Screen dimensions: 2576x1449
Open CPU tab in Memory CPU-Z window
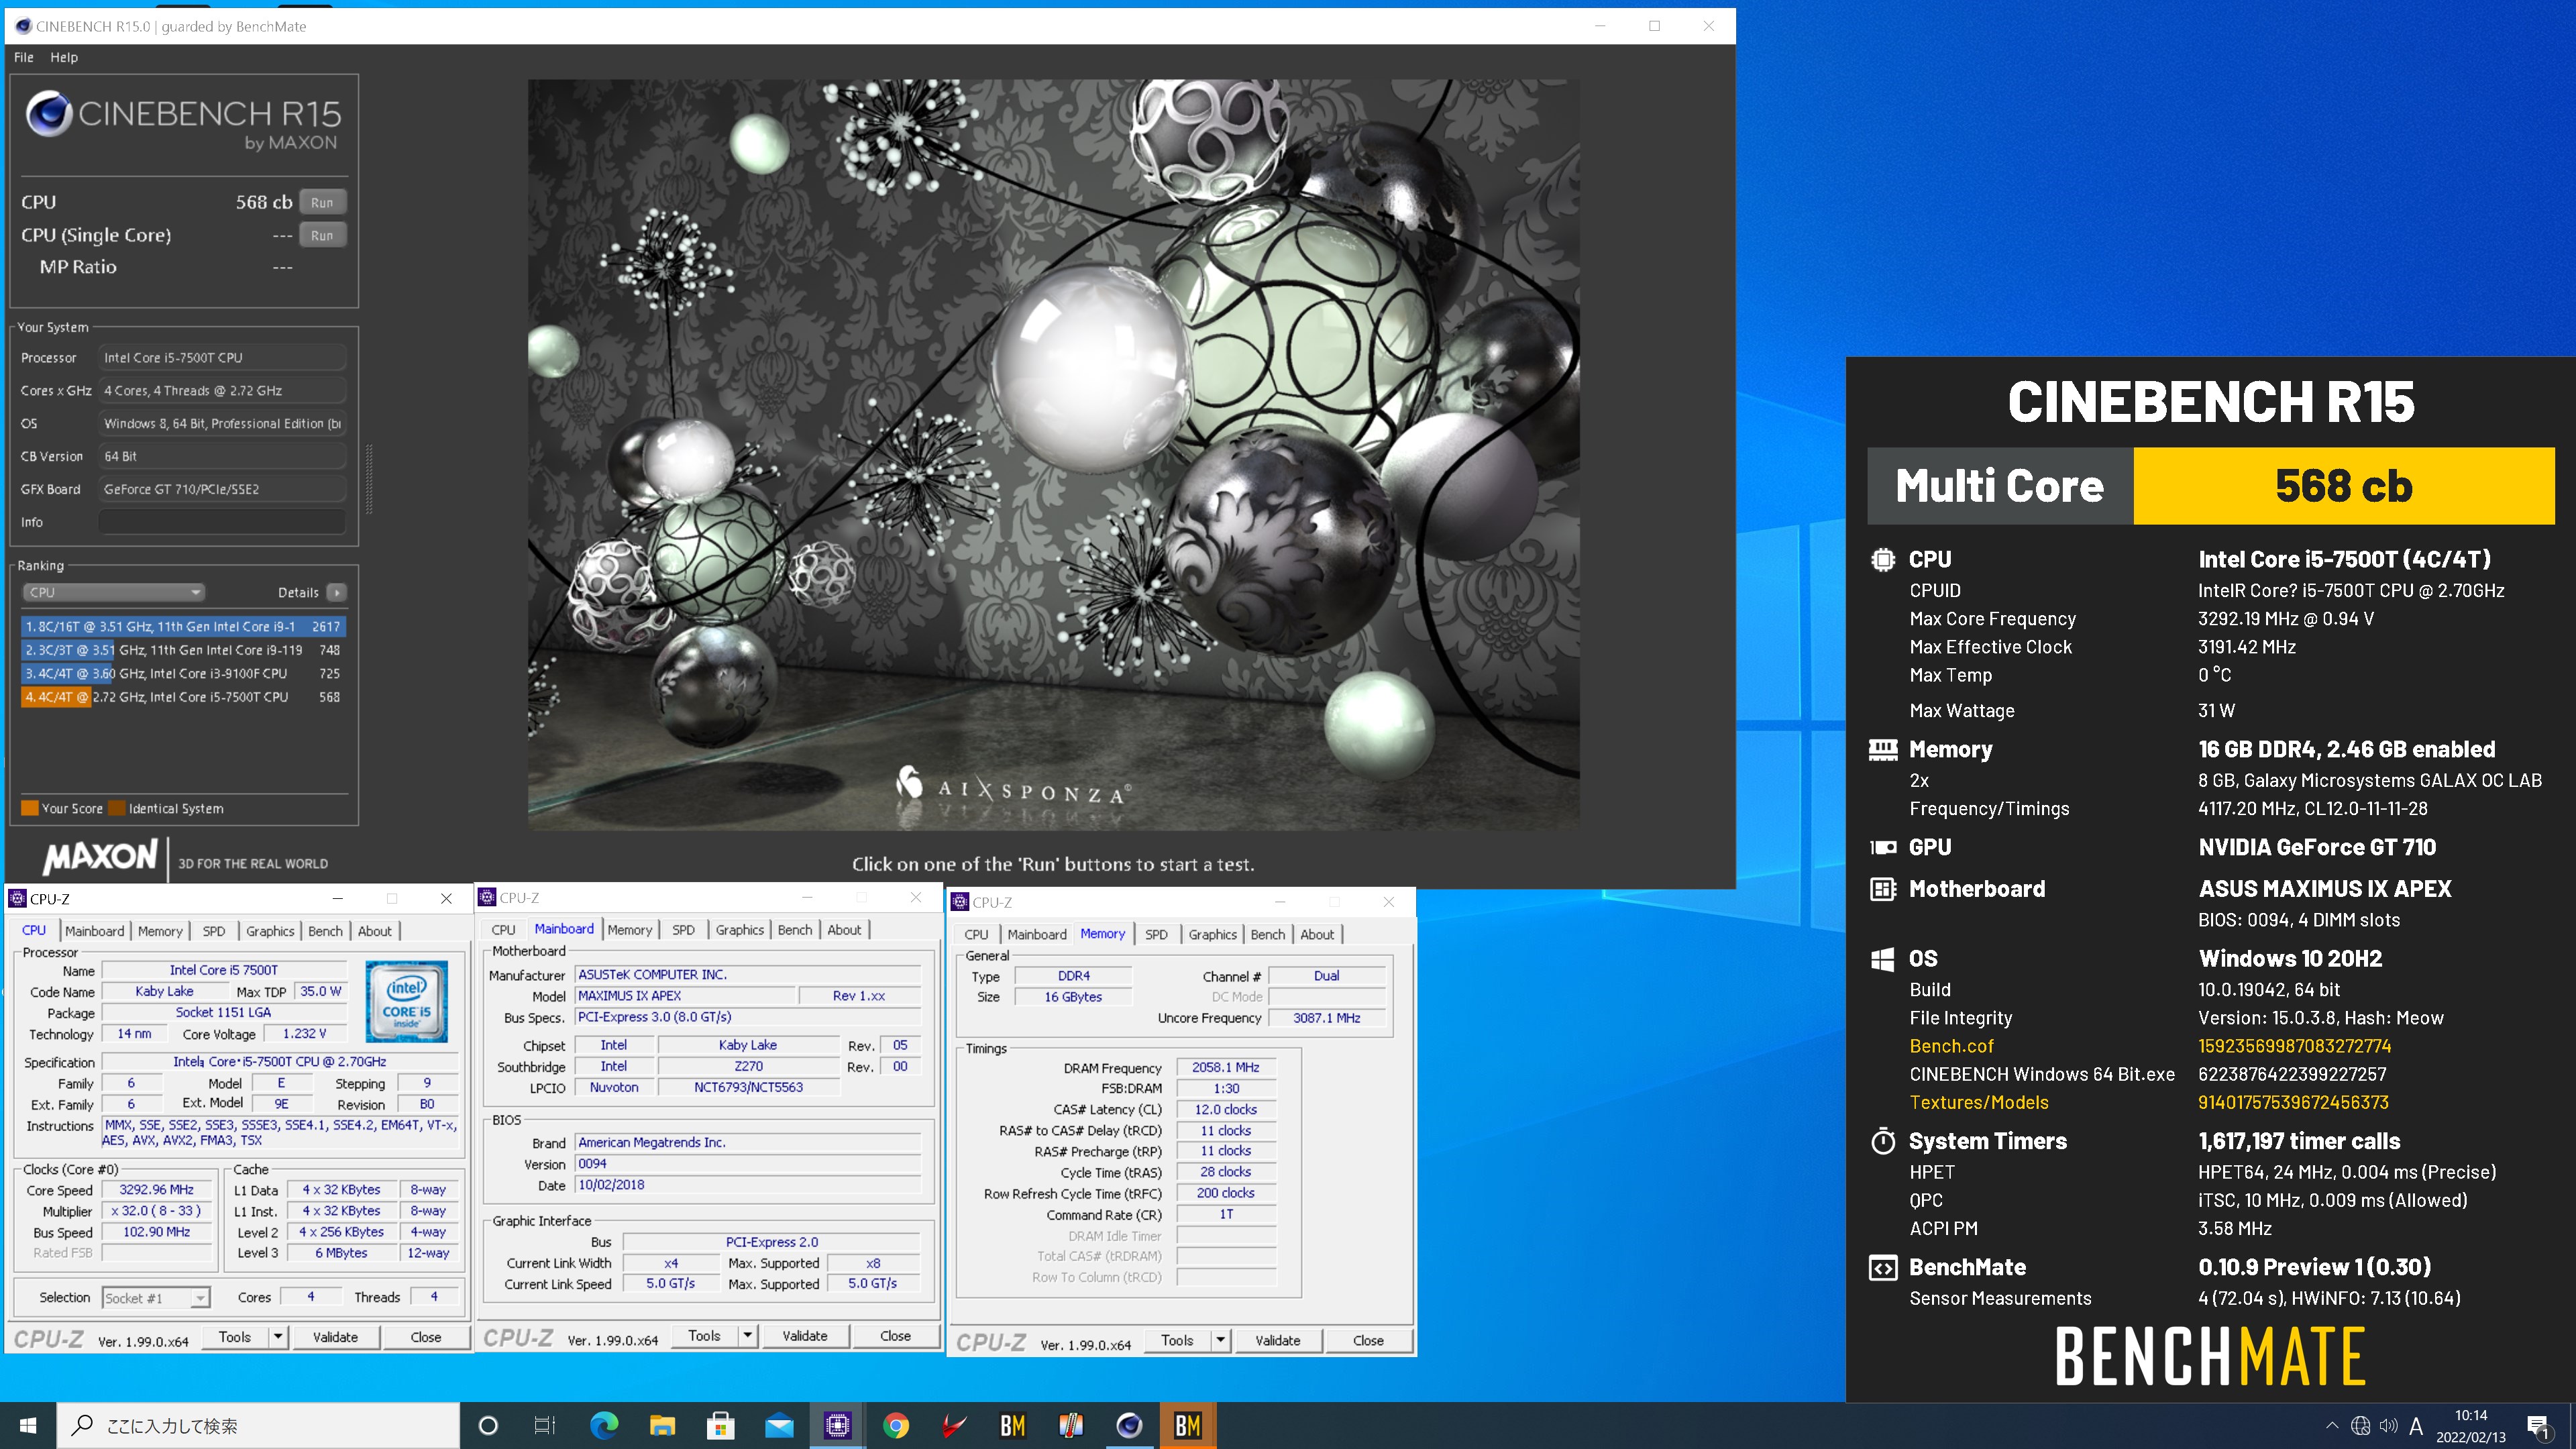pyautogui.click(x=976, y=934)
